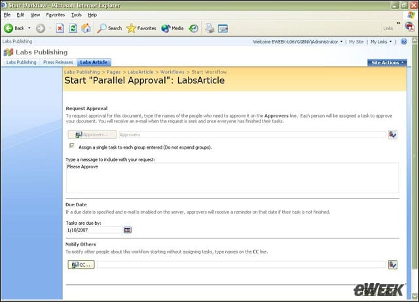Open the Edit menu
419x302 pixels.
[20, 15]
